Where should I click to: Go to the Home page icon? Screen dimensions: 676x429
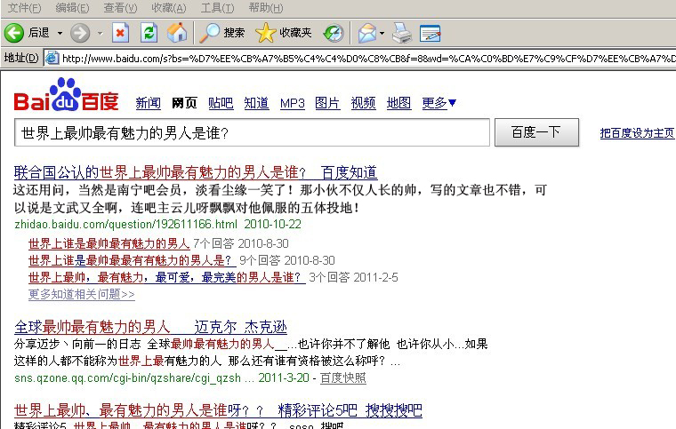click(177, 33)
